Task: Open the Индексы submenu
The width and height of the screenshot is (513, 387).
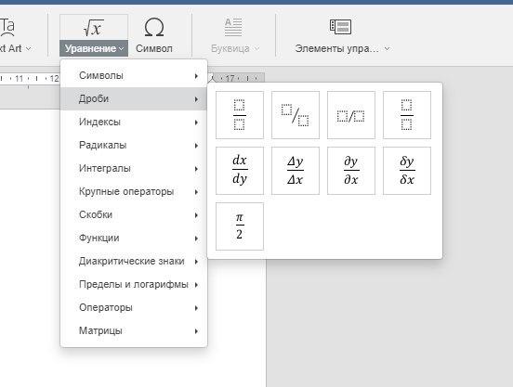Action: (x=134, y=122)
